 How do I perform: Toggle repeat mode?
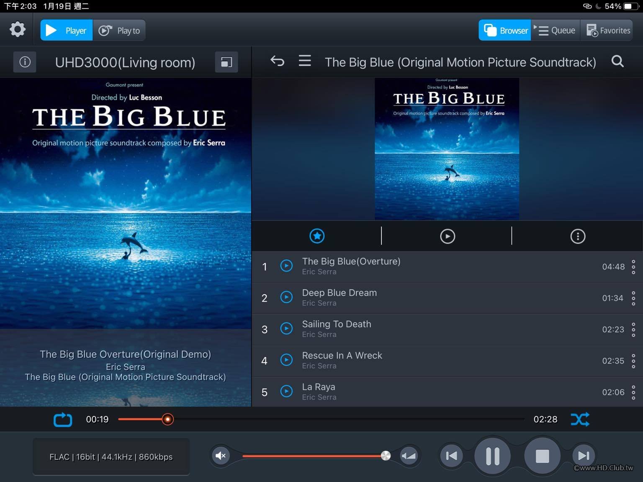(63, 419)
